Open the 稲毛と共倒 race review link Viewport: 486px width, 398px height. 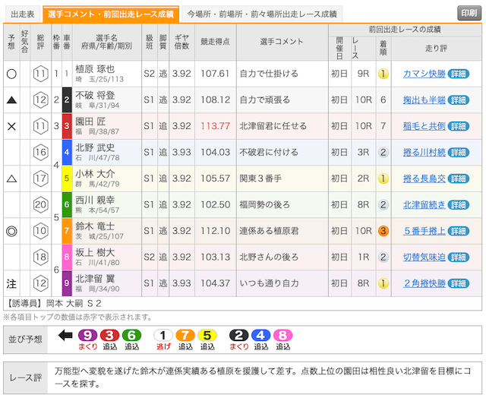(x=424, y=126)
